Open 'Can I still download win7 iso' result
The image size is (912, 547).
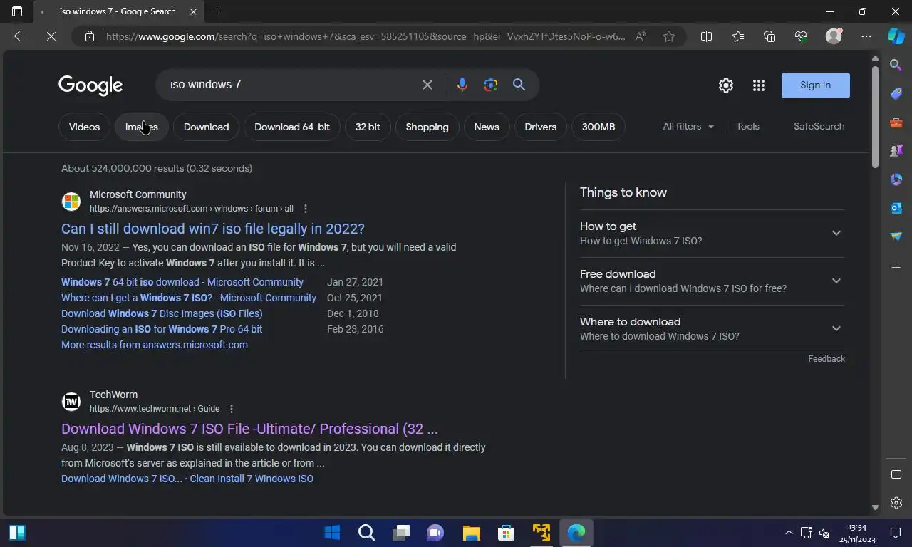[213, 229]
